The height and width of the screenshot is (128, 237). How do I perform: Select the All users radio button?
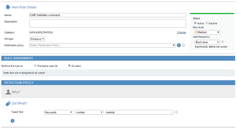69,66
